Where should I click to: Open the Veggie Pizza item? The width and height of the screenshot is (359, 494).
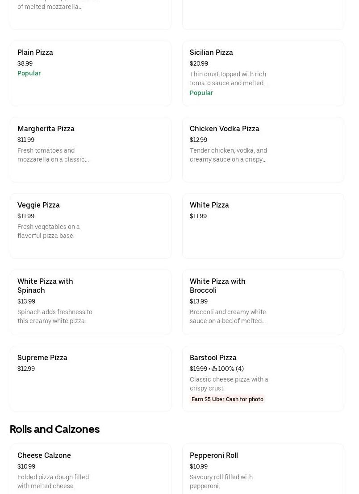(x=91, y=226)
